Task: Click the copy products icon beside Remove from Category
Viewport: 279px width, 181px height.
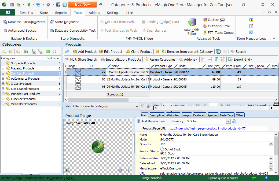Action: coord(218,51)
